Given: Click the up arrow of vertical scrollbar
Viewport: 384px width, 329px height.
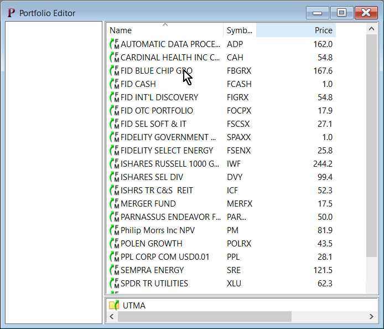Looking at the screenshot, I should click(371, 29).
